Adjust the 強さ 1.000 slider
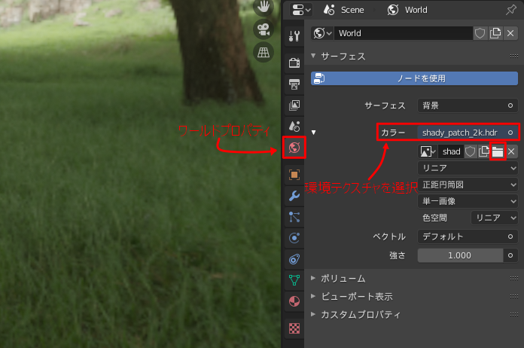Viewport: 524px width, 348px height. [460, 255]
